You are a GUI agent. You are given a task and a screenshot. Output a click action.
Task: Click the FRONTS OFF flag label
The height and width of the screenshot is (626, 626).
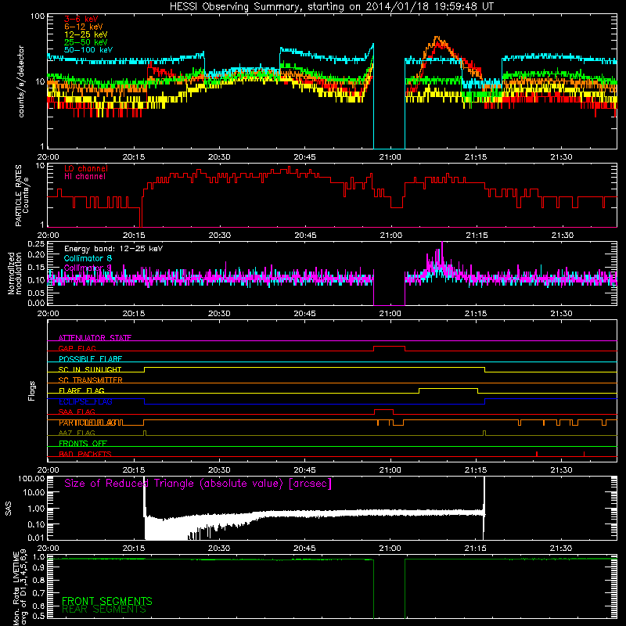[x=83, y=444]
